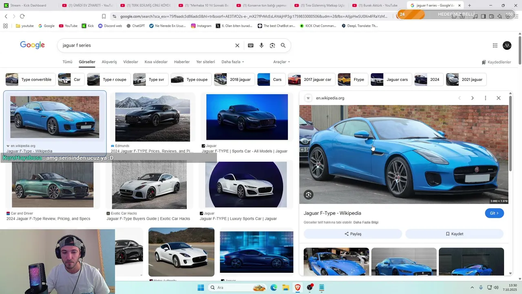Image resolution: width=522 pixels, height=294 pixels.
Task: Start voice search with the microphone icon
Action: point(261,45)
